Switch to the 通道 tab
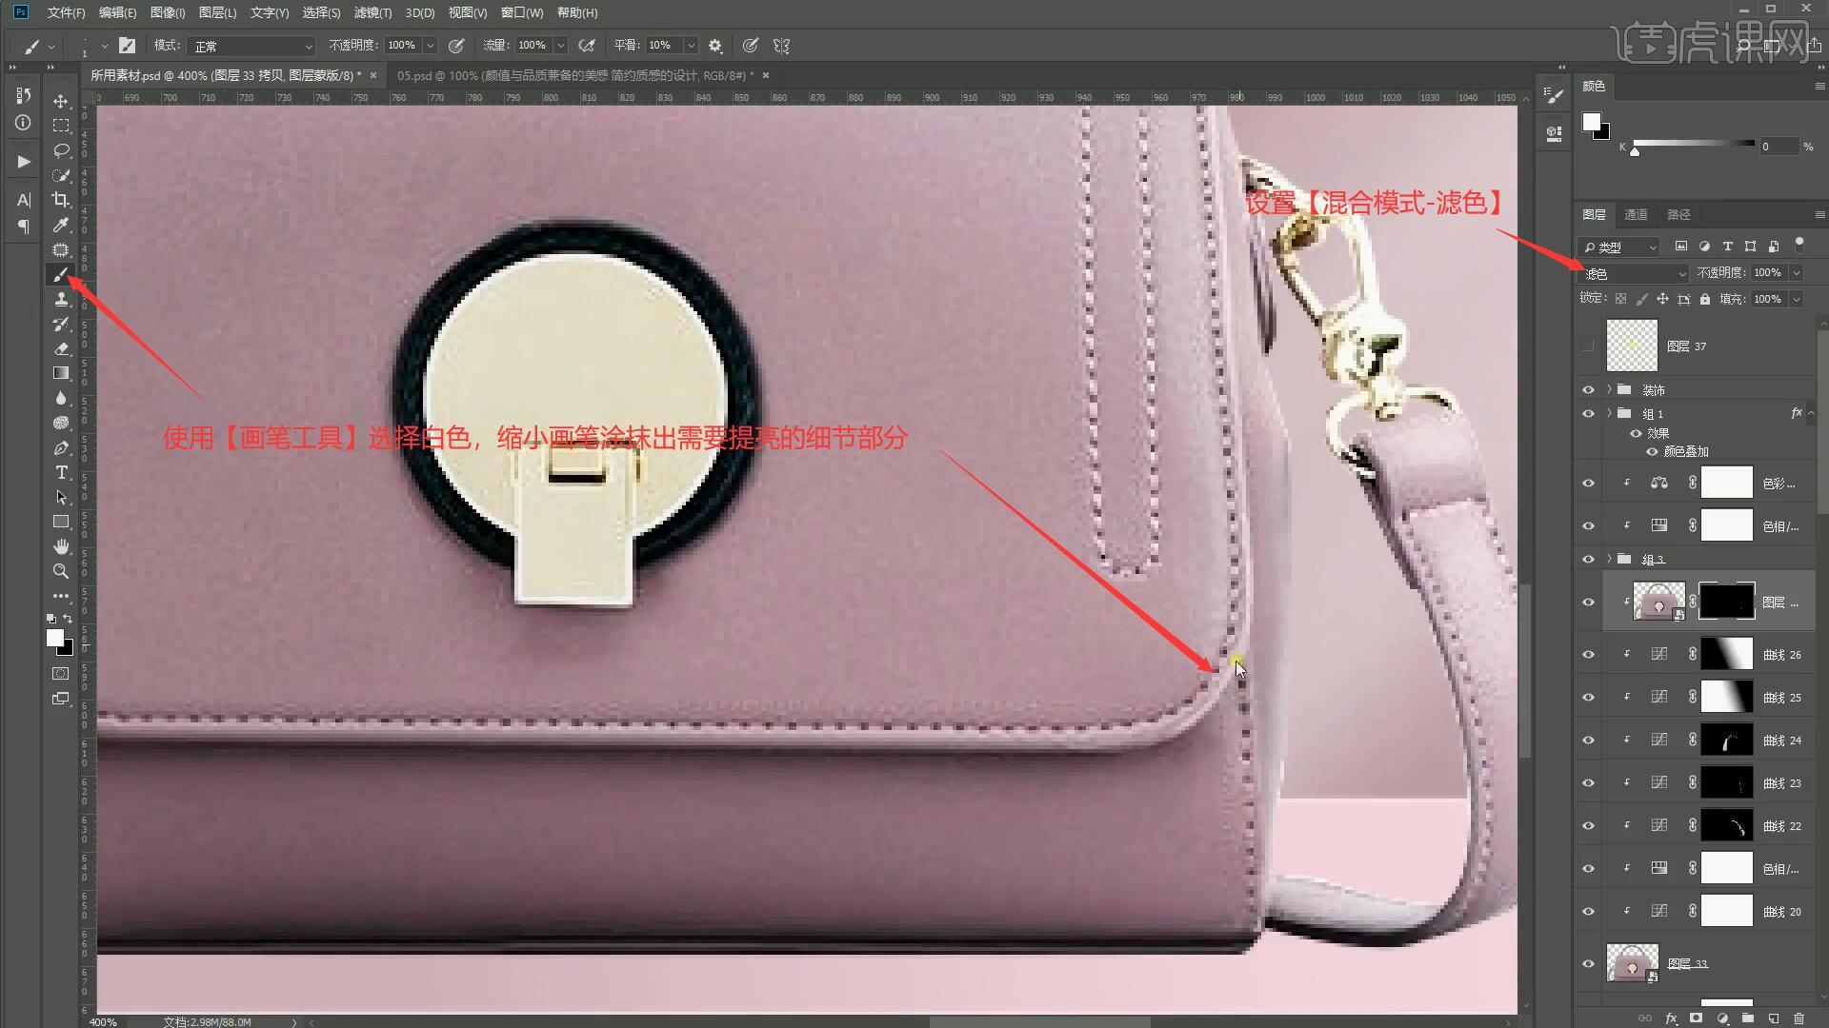This screenshot has height=1028, width=1829. 1636,215
